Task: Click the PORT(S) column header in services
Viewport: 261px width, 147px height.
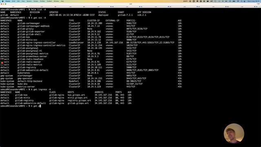Action: [x=130, y=20]
